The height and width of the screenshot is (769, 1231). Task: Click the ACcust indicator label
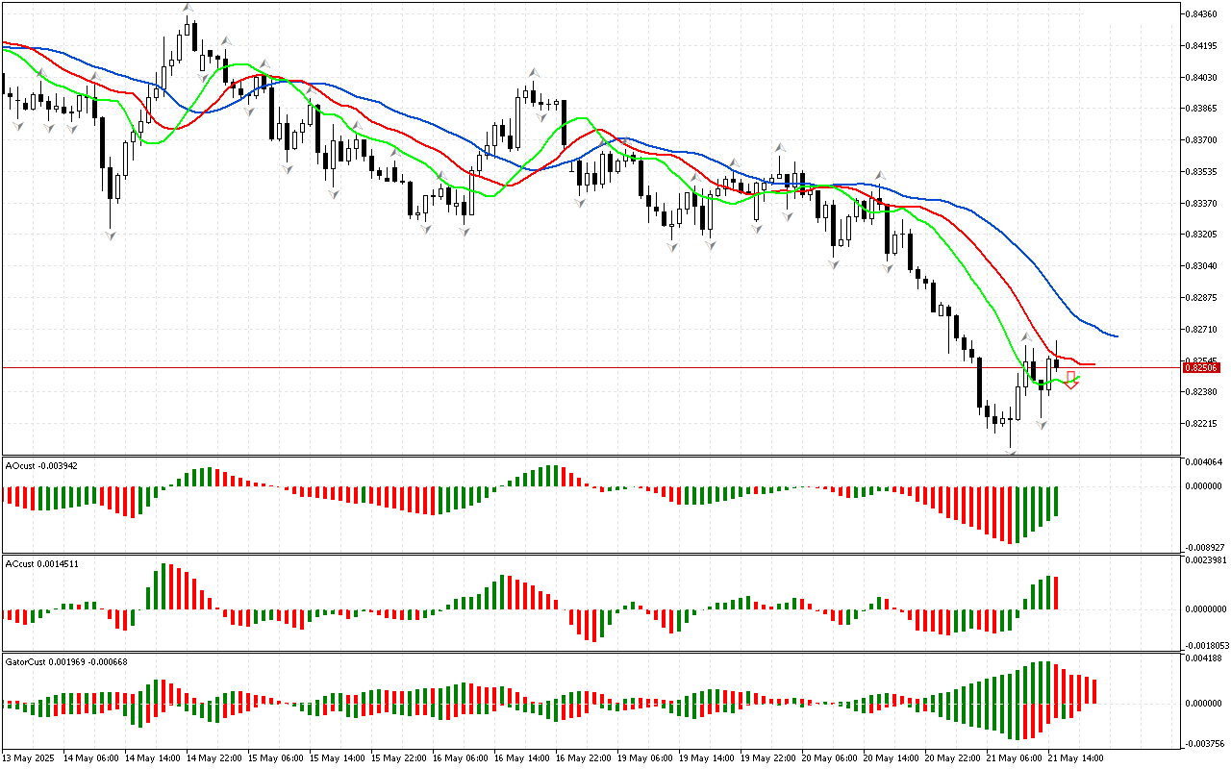(41, 563)
